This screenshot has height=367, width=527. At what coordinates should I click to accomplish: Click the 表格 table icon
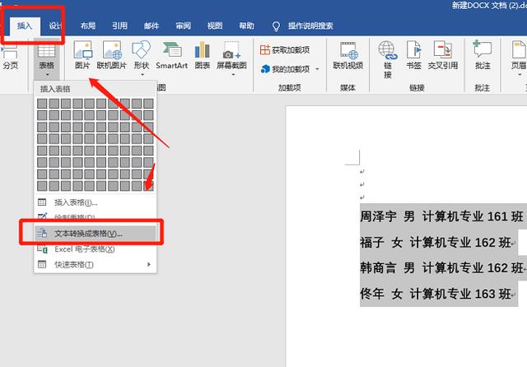(46, 52)
